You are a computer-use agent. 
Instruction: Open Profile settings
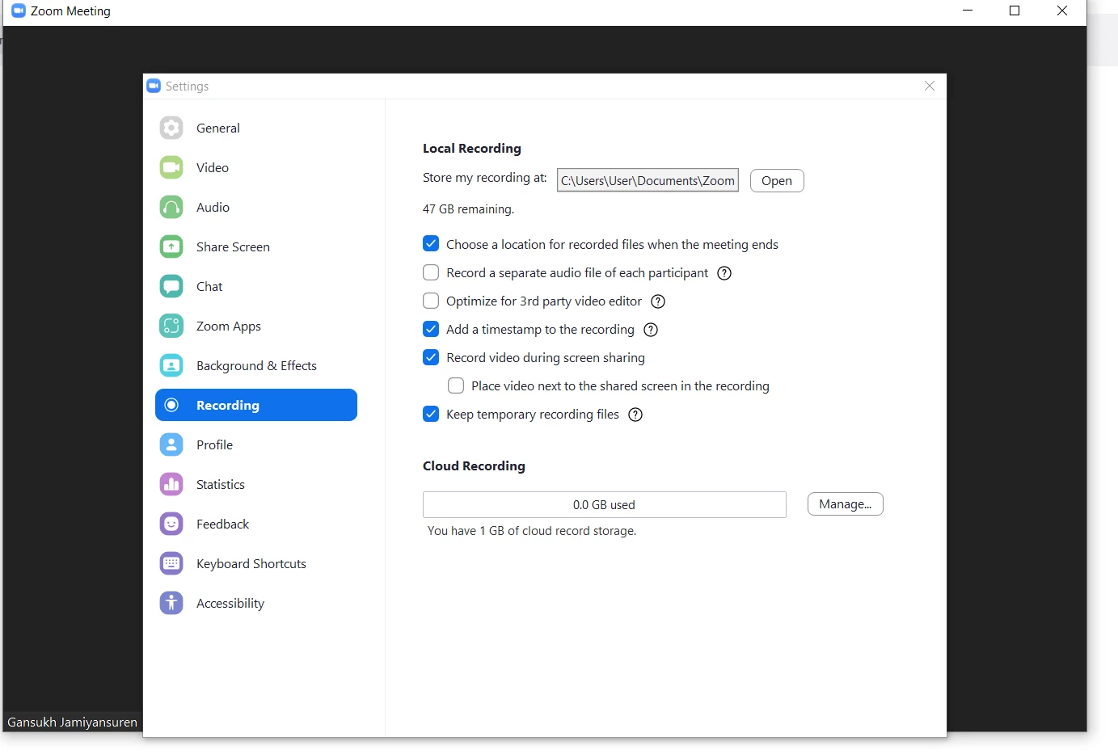[256, 444]
